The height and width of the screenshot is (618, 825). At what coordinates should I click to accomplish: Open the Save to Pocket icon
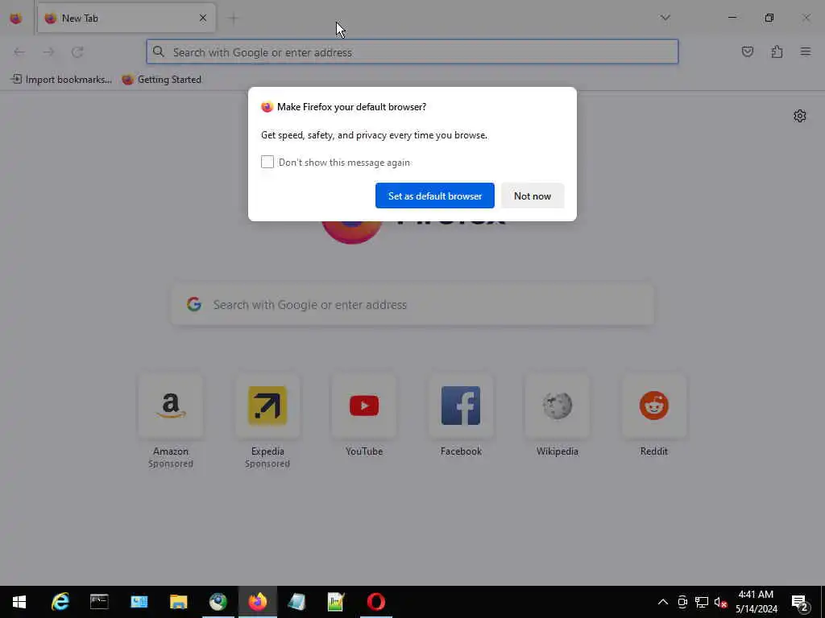pyautogui.click(x=747, y=52)
